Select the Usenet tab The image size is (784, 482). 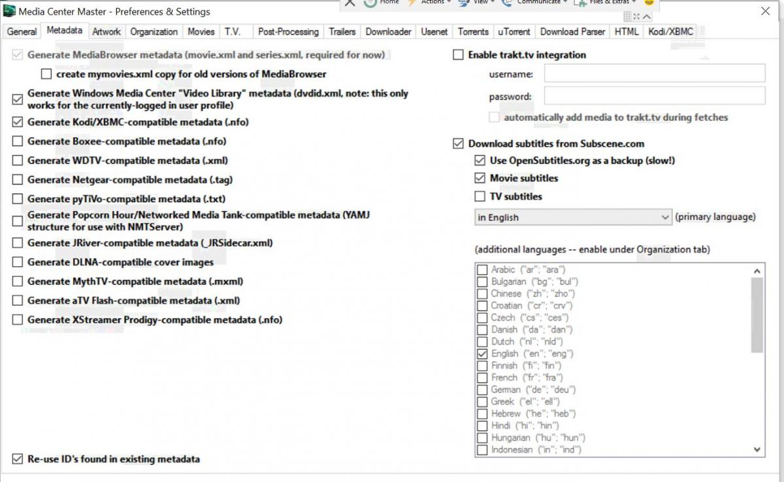[434, 31]
